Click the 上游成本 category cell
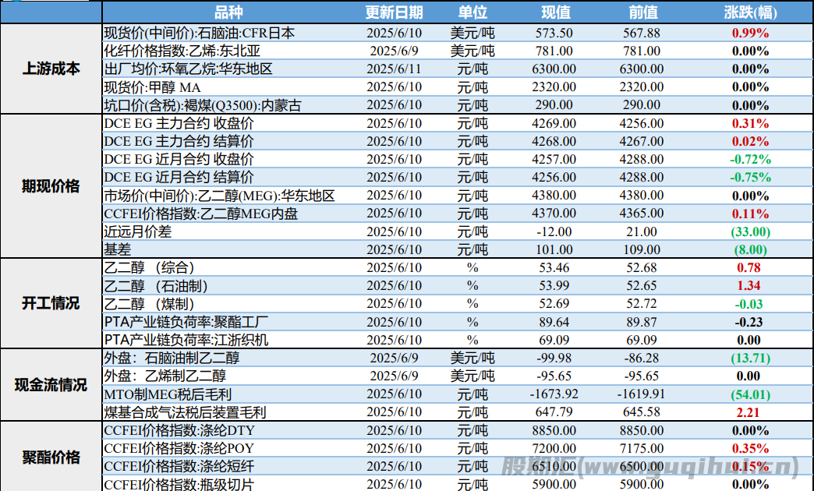This screenshot has height=491, width=814. coord(51,69)
